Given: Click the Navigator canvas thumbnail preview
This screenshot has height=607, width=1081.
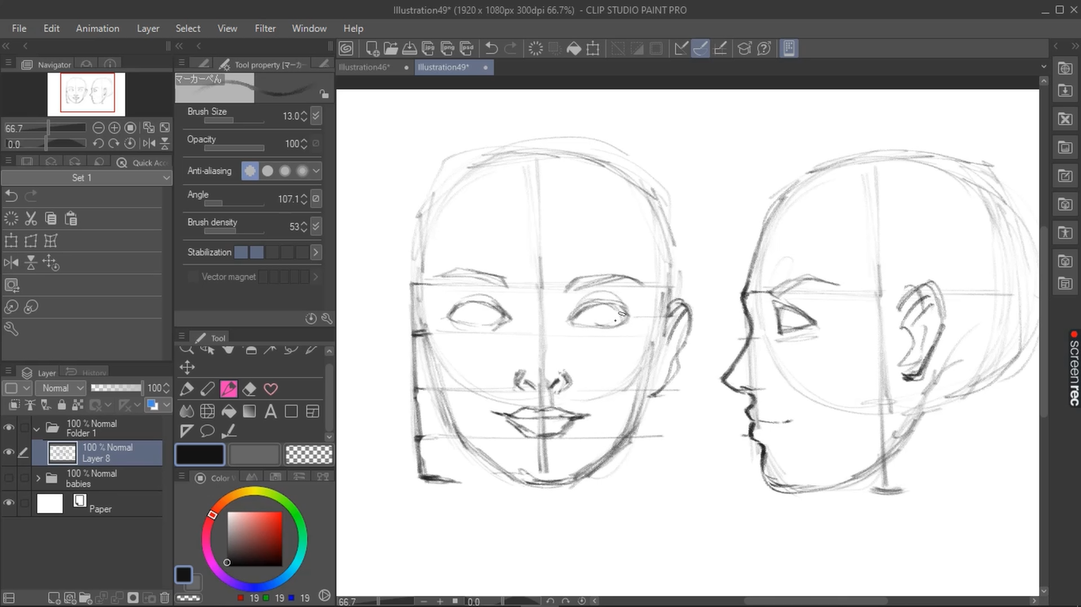Looking at the screenshot, I should point(87,93).
